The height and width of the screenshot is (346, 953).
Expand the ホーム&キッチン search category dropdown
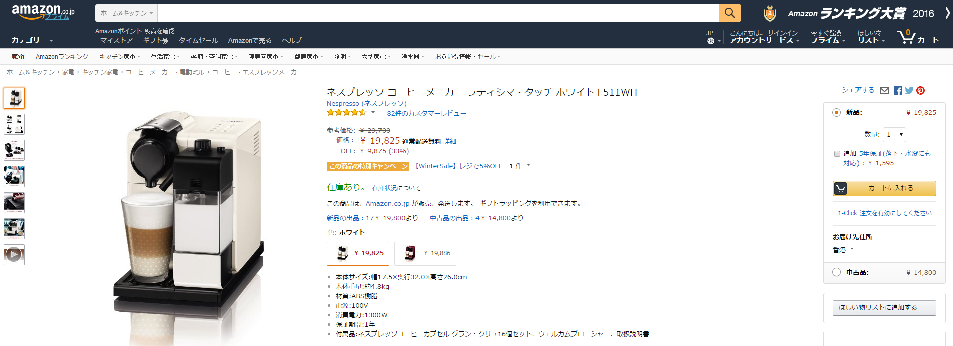(126, 13)
